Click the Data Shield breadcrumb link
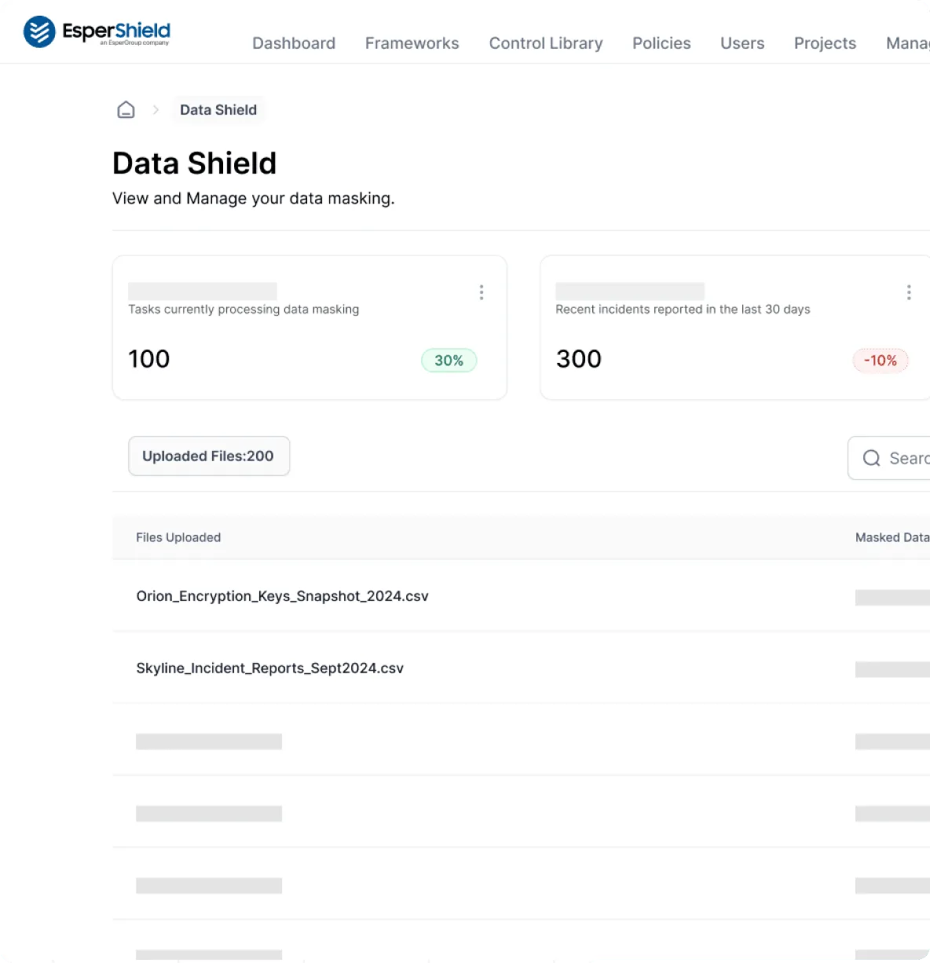The height and width of the screenshot is (963, 930). click(218, 110)
